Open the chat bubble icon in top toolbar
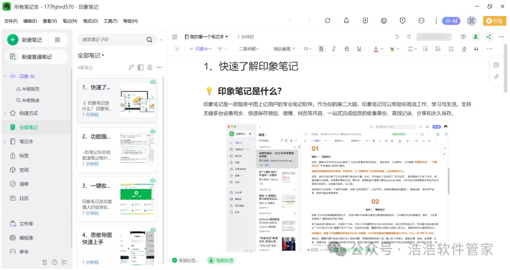Viewport: 510px width, 270px height. tap(422, 21)
